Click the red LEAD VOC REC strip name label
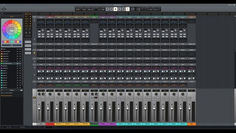 point(50,124)
